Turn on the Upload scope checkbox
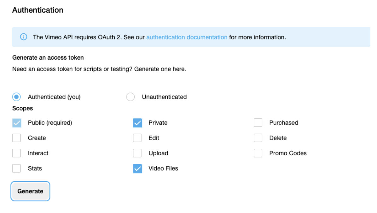This screenshot has height=213, width=377. 137,153
